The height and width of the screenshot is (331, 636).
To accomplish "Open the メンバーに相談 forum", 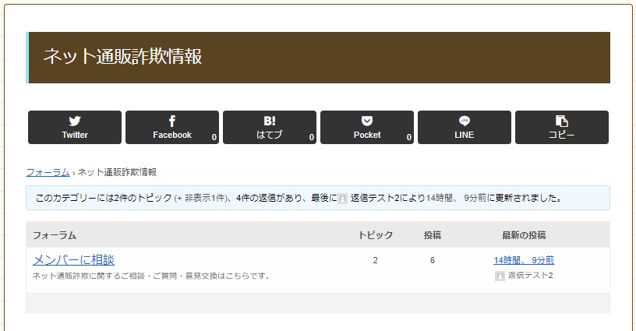I will [x=73, y=259].
